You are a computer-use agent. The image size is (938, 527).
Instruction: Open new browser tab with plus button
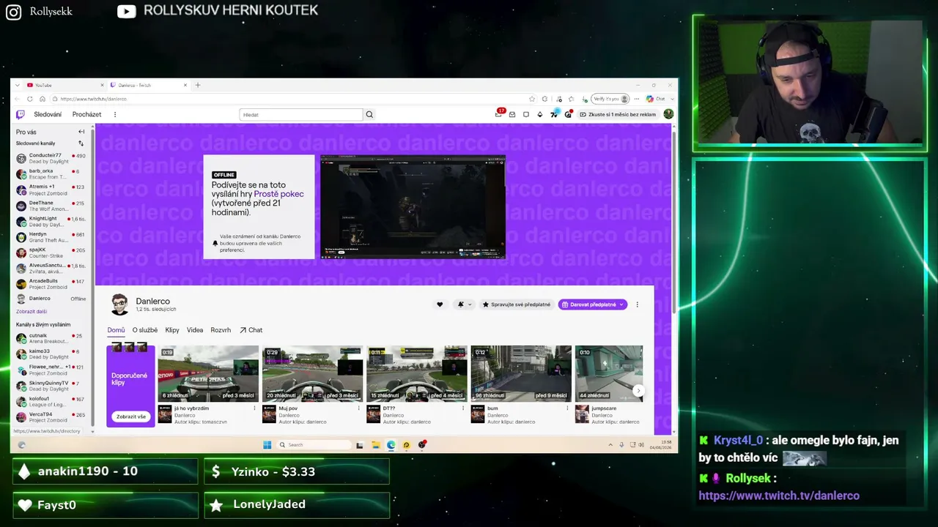[x=197, y=85]
